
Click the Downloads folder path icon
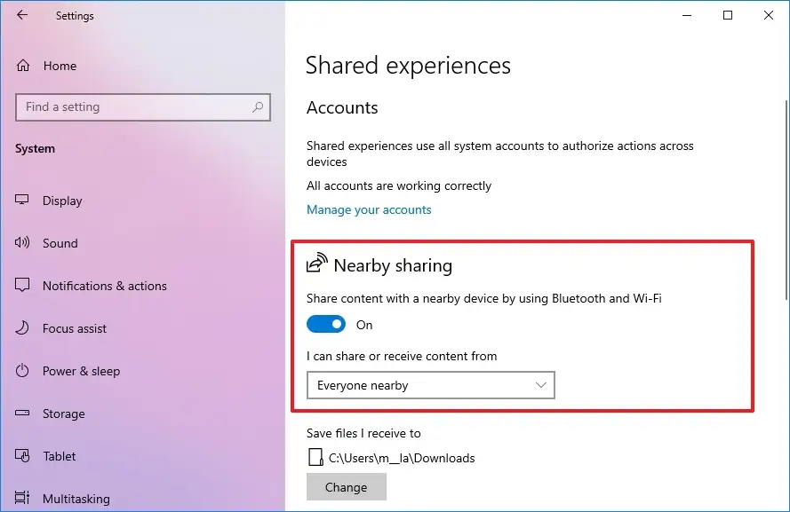(315, 458)
